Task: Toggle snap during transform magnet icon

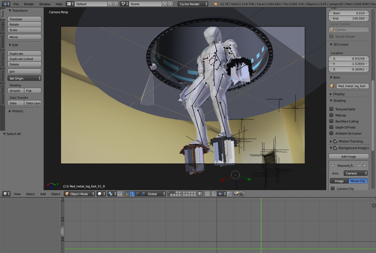Action: pos(214,194)
